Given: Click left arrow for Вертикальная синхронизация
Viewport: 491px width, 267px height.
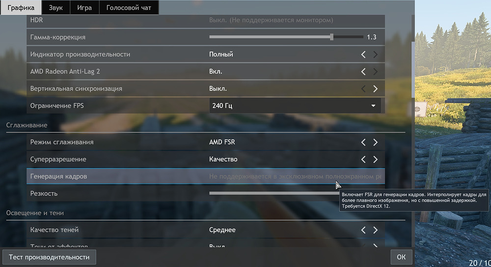Looking at the screenshot, I should [x=363, y=89].
